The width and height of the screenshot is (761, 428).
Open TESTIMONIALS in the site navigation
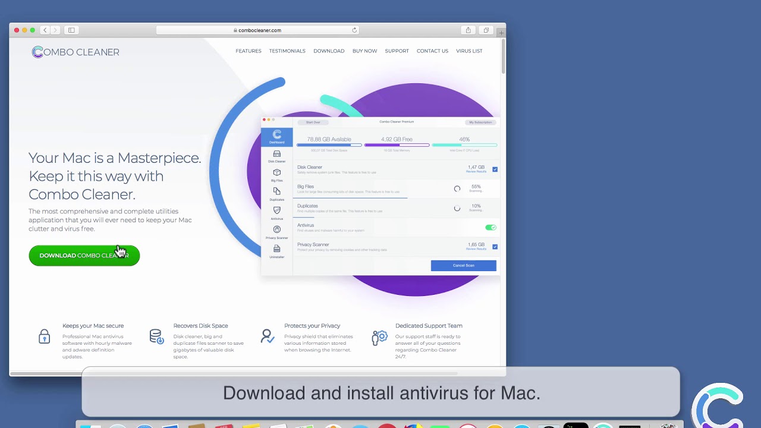coord(287,51)
